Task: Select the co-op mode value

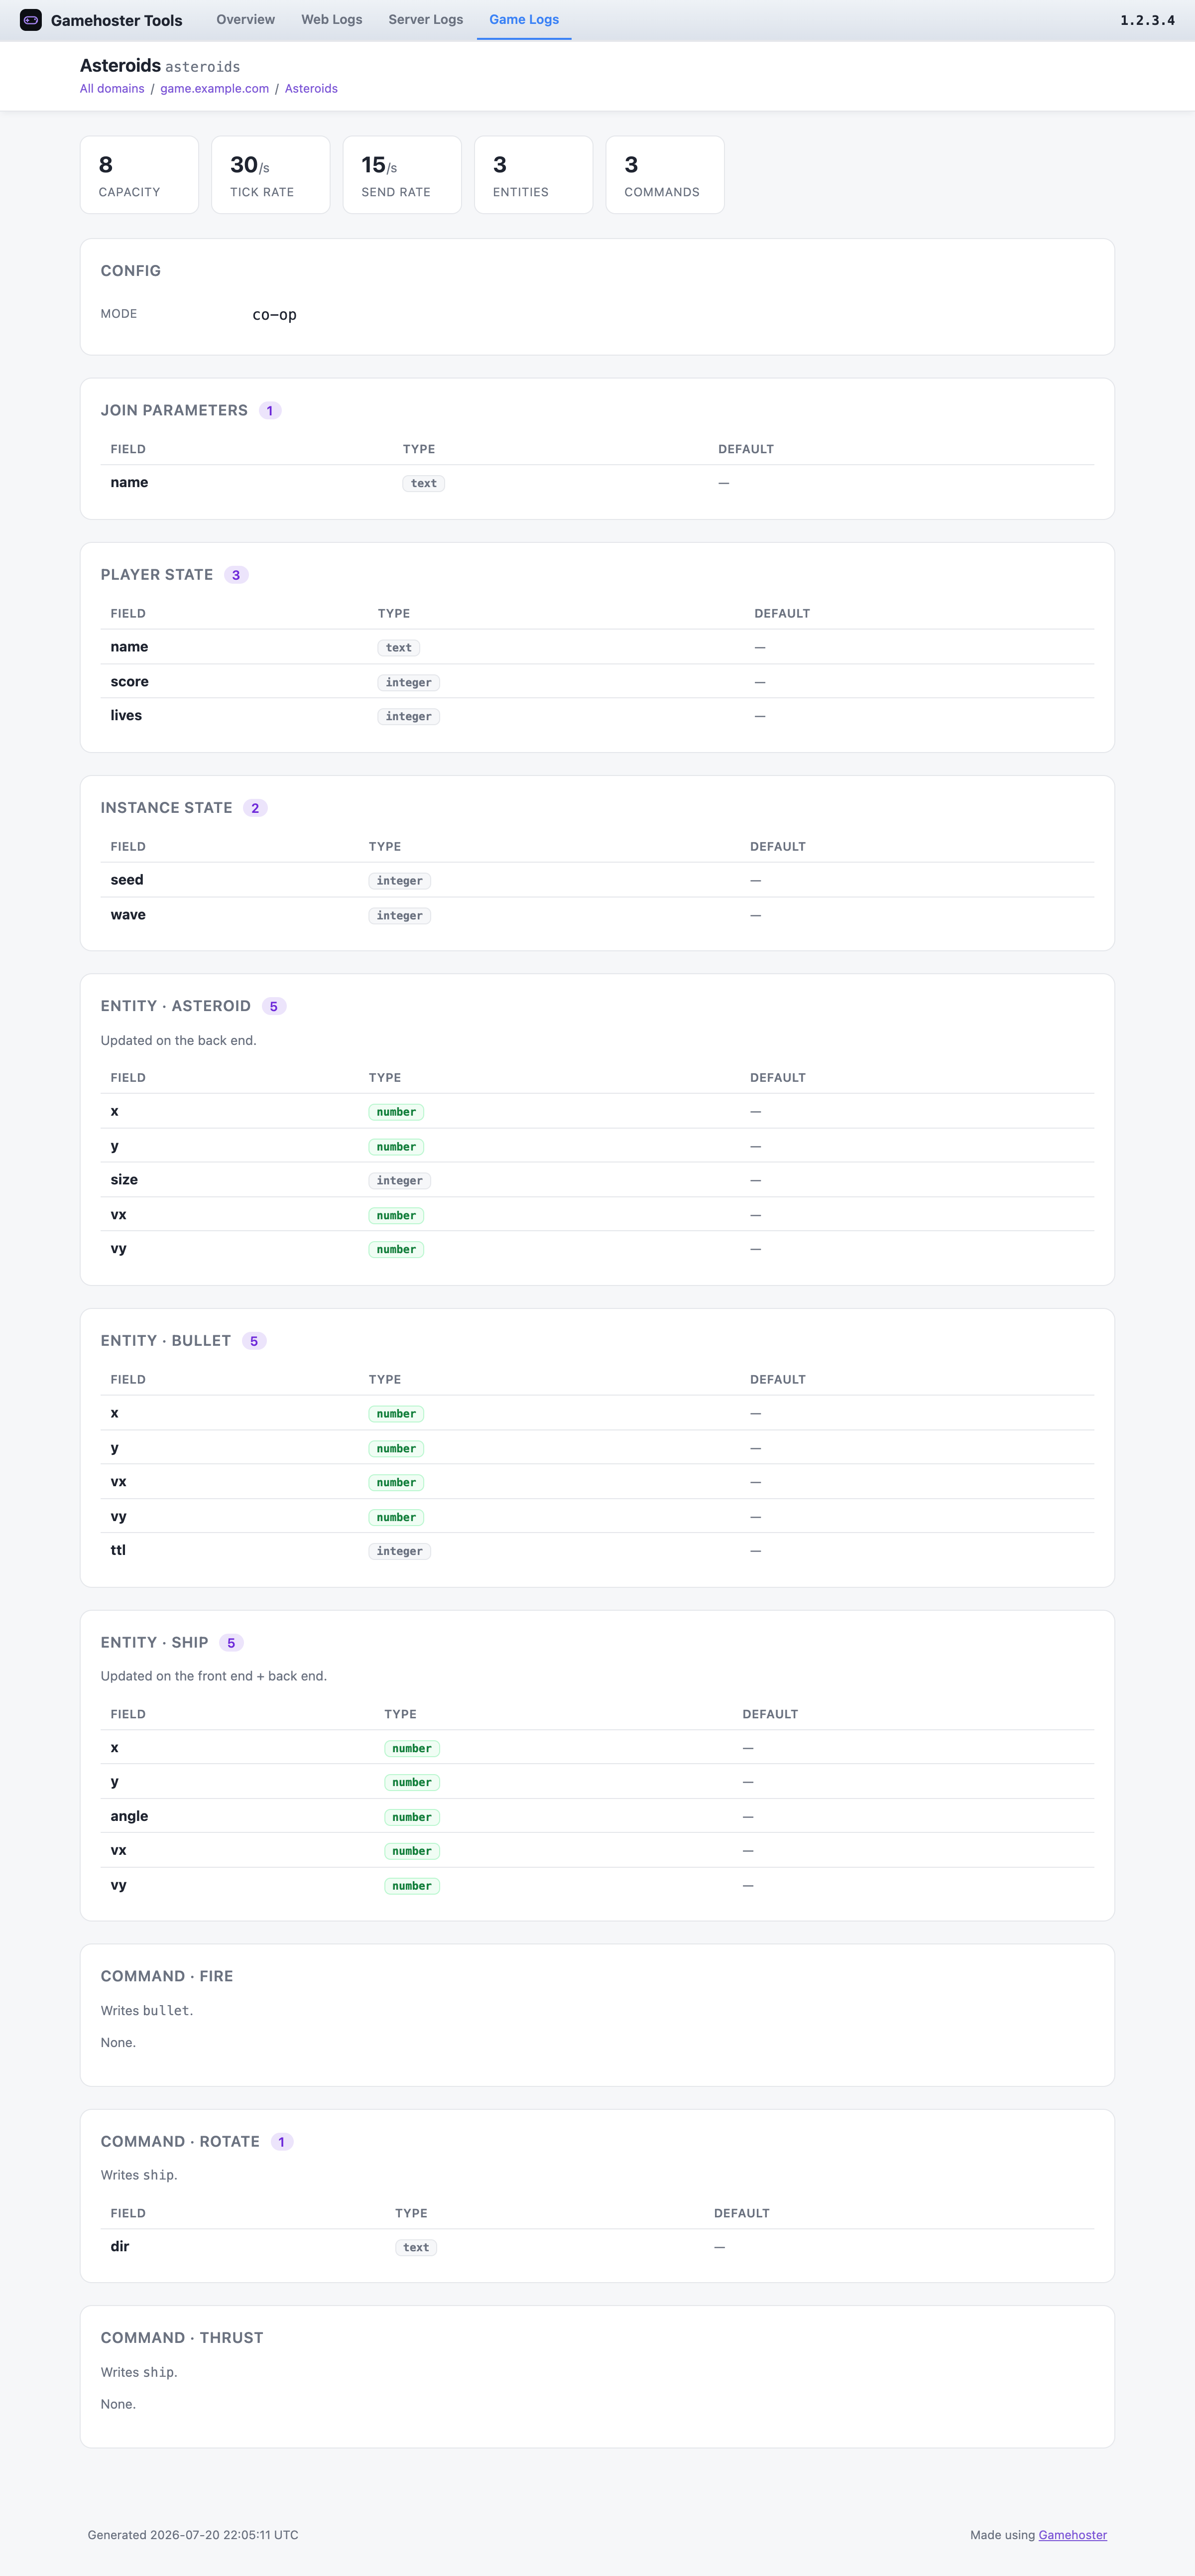Action: (x=274, y=314)
